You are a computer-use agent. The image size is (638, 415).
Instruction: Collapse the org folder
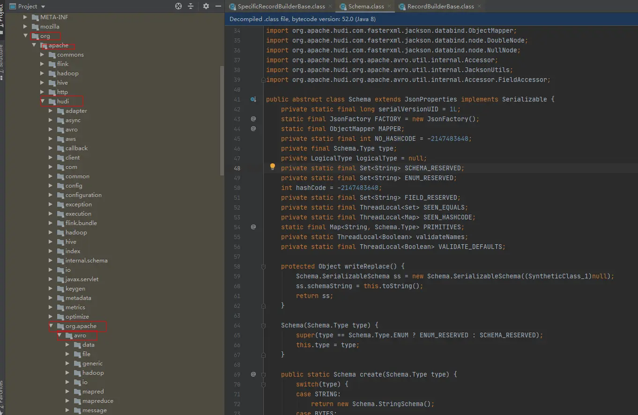(x=26, y=36)
